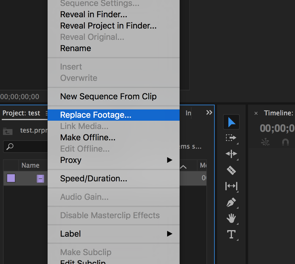Select the Pen tool
Image resolution: width=295 pixels, height=264 pixels.
(231, 202)
